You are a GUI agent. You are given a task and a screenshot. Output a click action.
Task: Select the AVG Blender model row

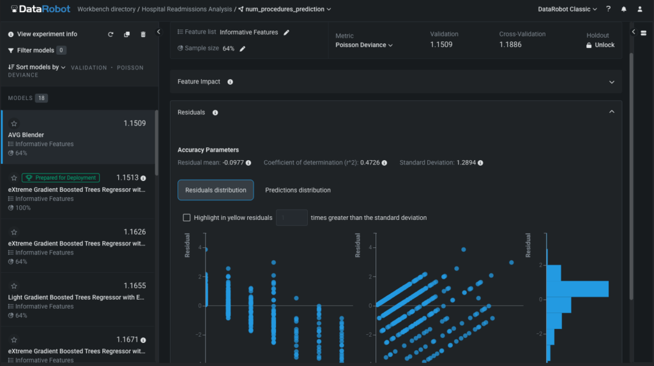(78, 137)
